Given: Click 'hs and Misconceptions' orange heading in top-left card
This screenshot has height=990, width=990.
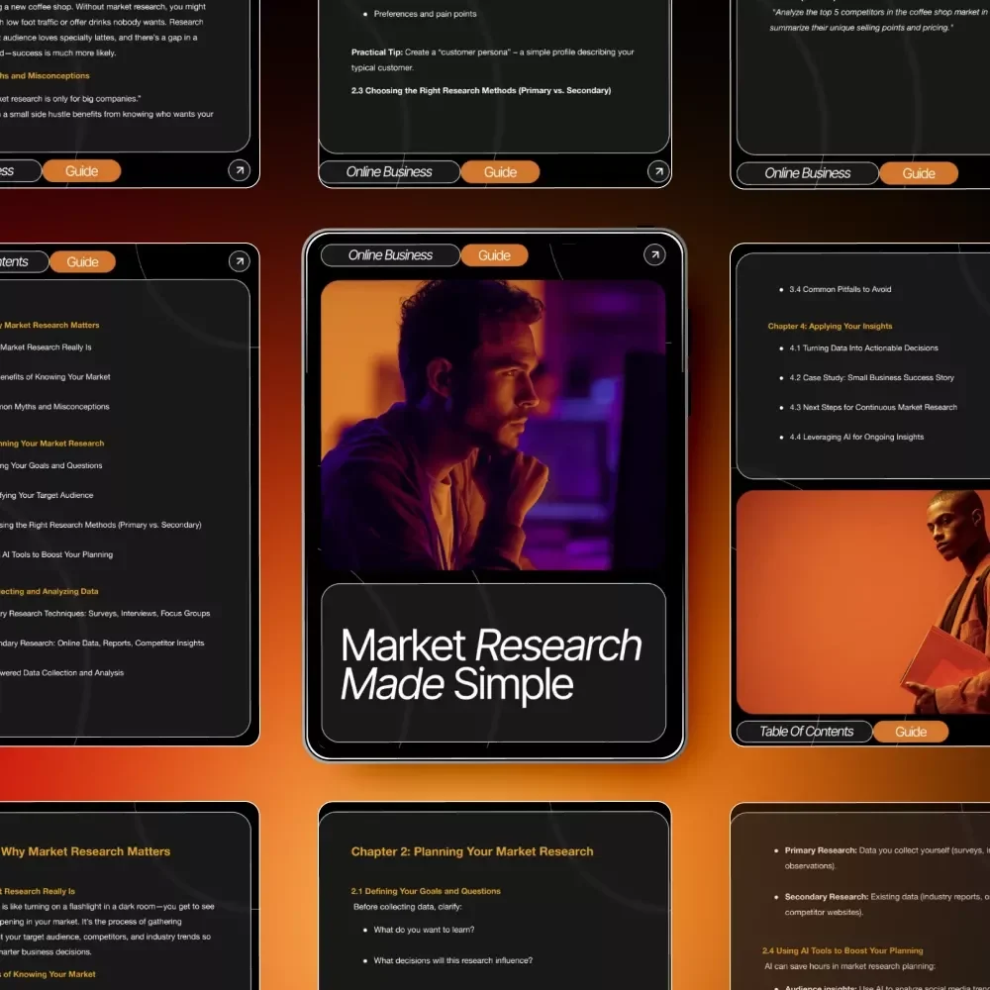Looking at the screenshot, I should tap(45, 76).
